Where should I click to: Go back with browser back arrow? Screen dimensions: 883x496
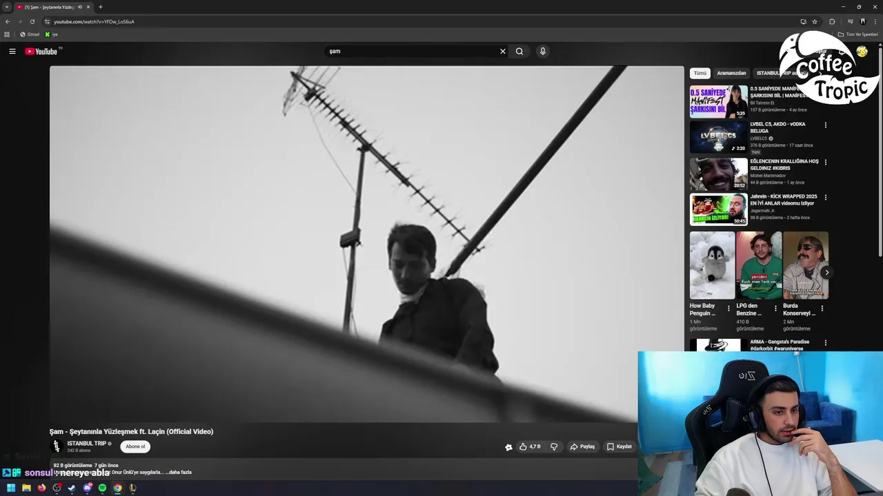coord(8,21)
